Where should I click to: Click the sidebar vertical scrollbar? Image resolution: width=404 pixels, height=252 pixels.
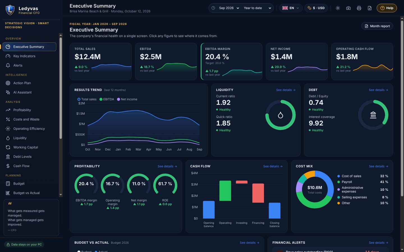click(x=61, y=88)
